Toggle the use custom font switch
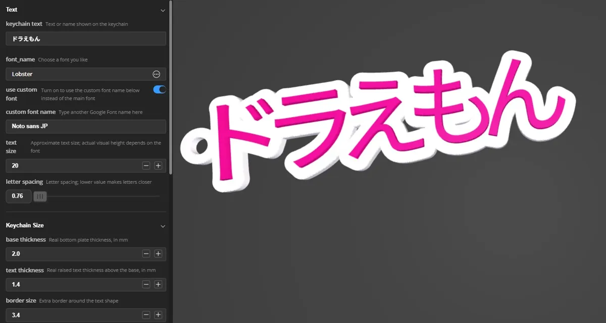Viewport: 606px width, 323px height. tap(160, 89)
